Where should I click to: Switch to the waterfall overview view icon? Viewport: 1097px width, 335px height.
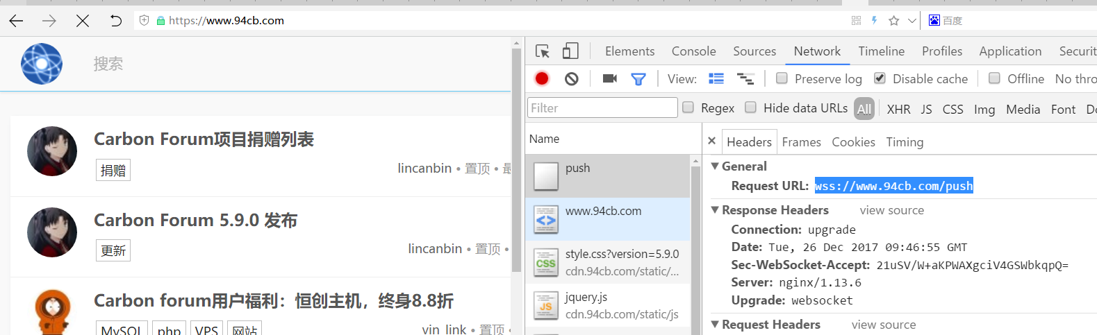click(x=745, y=78)
